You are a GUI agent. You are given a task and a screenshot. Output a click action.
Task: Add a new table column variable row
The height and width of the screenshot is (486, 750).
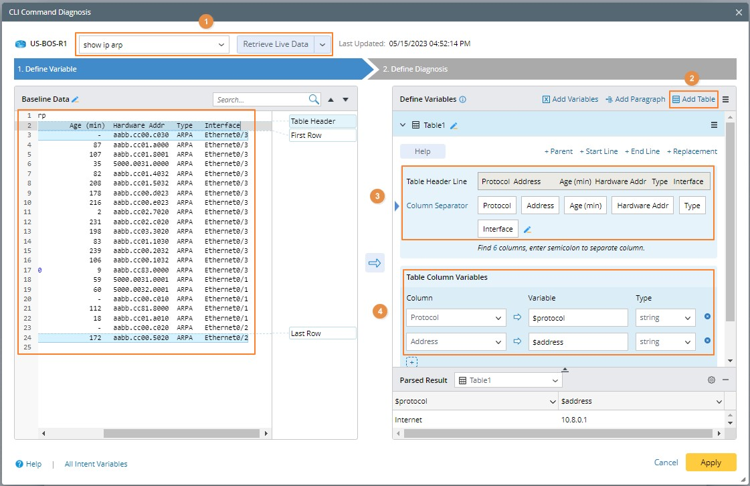(x=412, y=362)
